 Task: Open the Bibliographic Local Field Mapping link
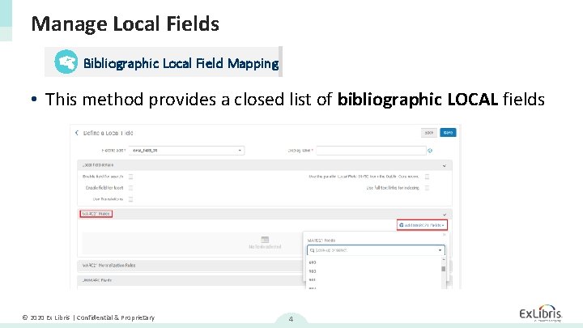(x=181, y=63)
